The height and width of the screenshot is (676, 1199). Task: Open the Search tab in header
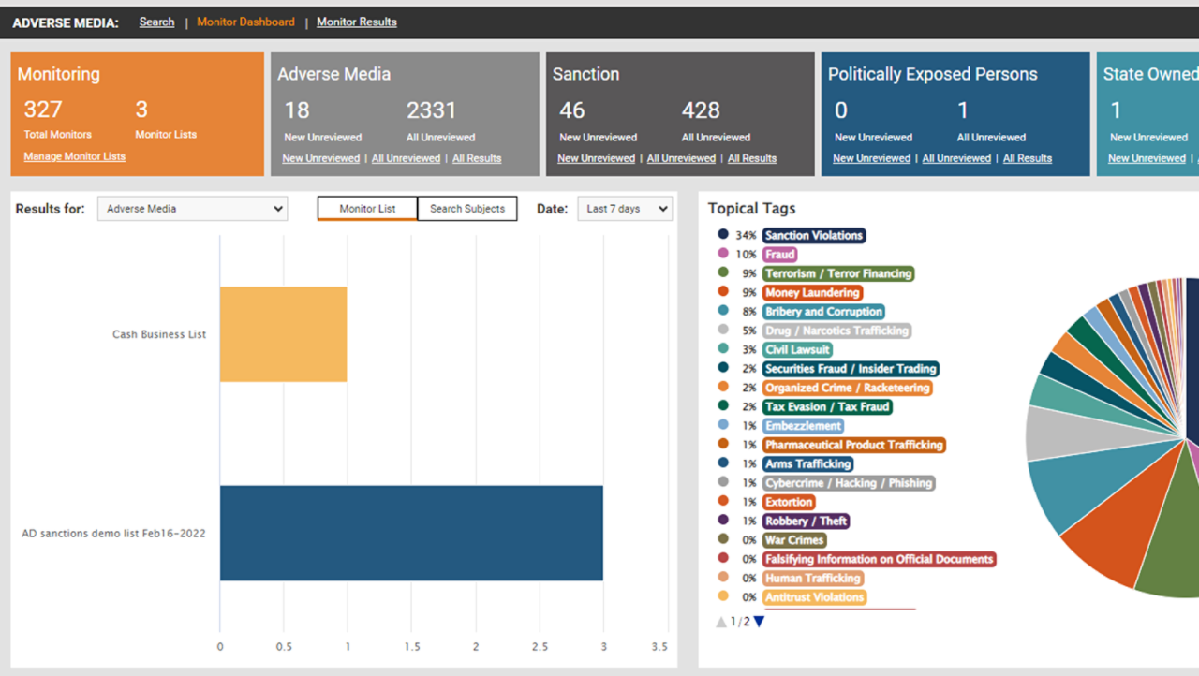(x=156, y=22)
